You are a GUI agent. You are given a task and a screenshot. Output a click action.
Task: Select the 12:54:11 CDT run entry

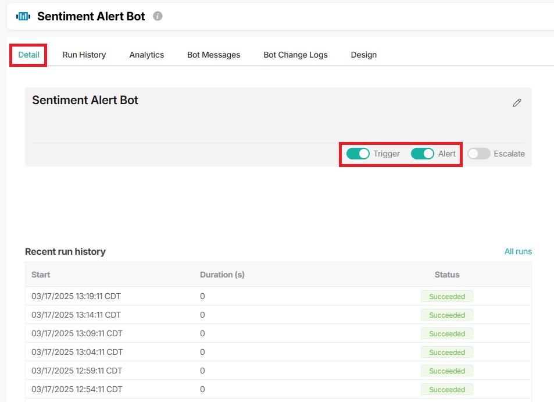(76, 389)
